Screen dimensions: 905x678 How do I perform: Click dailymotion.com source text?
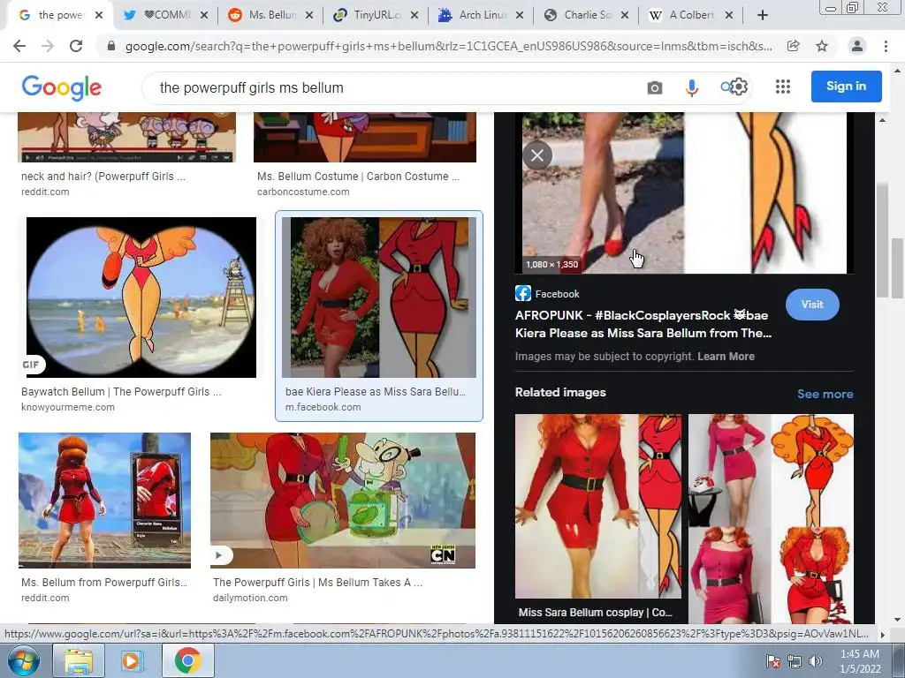click(250, 598)
